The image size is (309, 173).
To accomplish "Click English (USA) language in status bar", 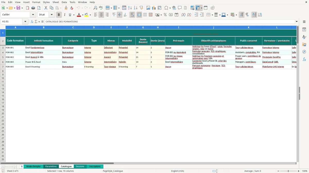I will coord(178,171).
